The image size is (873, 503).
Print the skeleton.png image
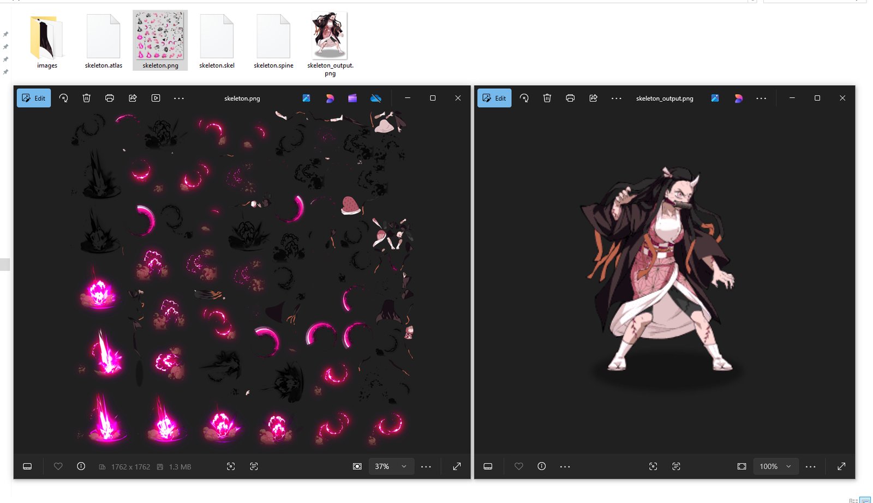[x=110, y=98]
